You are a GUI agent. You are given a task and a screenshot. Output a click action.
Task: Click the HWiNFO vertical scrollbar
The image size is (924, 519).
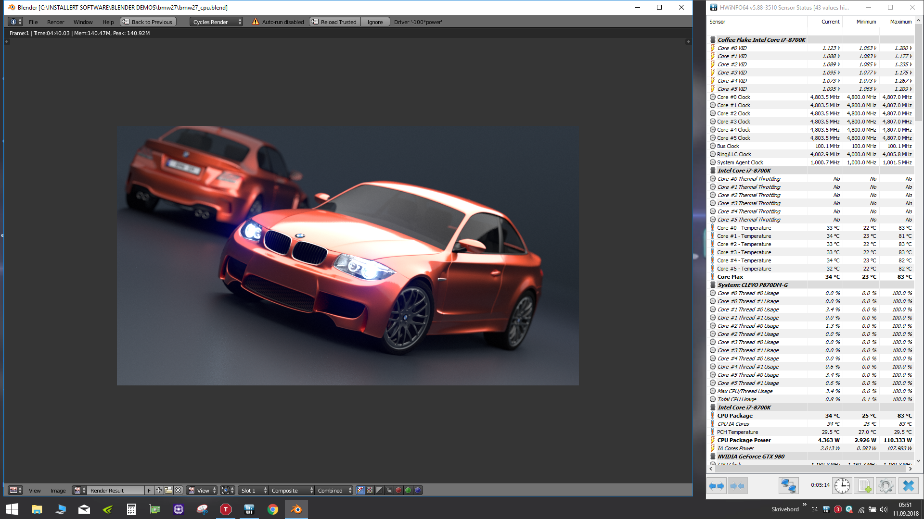pyautogui.click(x=919, y=72)
